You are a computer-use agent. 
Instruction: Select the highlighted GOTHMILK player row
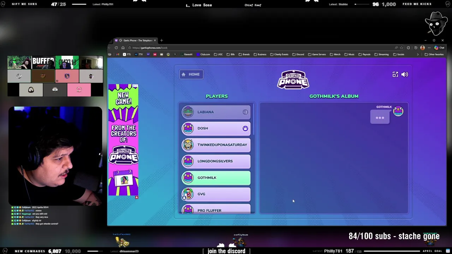click(216, 177)
